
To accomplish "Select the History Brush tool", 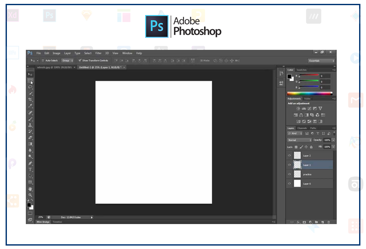I will click(x=30, y=131).
